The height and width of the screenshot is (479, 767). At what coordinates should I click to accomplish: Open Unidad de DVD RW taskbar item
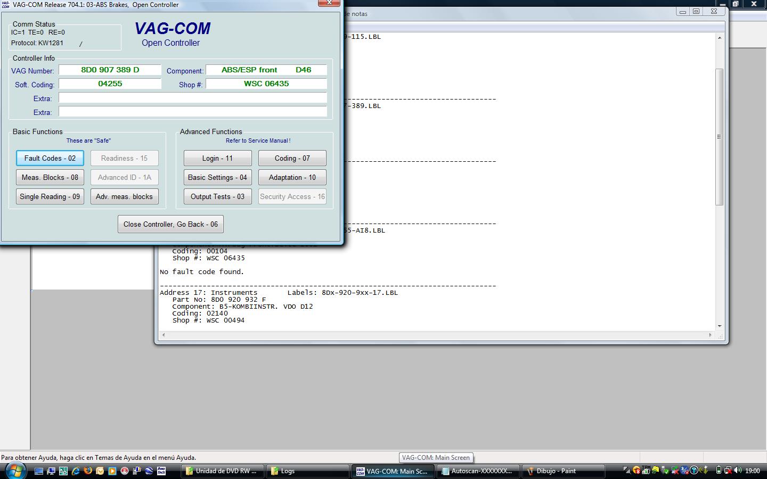click(x=223, y=471)
